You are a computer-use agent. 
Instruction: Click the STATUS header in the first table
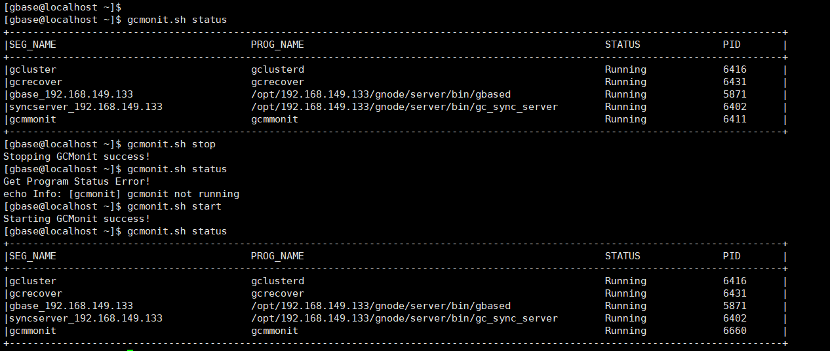(622, 45)
